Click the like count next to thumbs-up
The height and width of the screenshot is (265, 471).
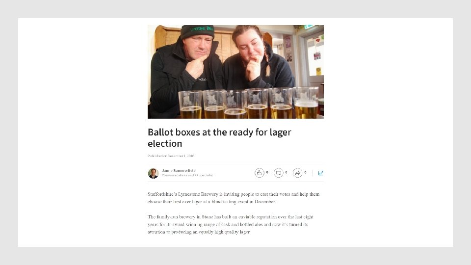coord(267,172)
